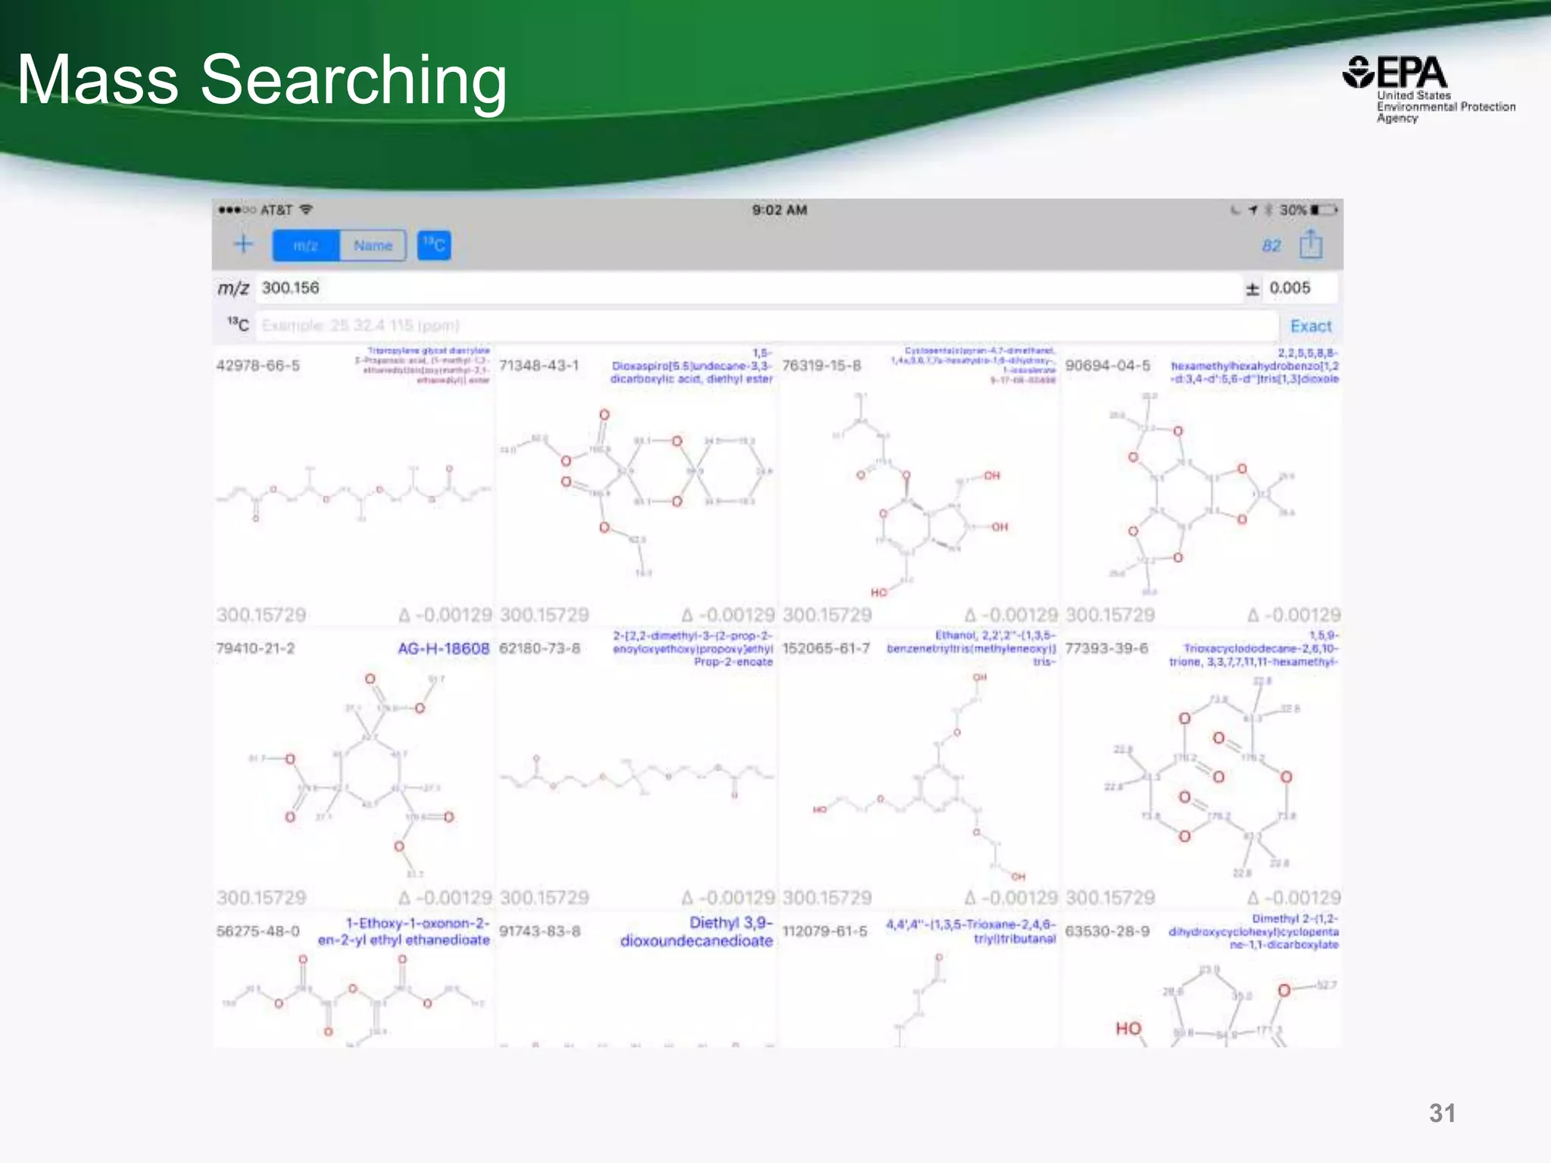Screen dimensions: 1551x1163
Task: Edit the tolerance field 0.005
Action: pos(1301,288)
